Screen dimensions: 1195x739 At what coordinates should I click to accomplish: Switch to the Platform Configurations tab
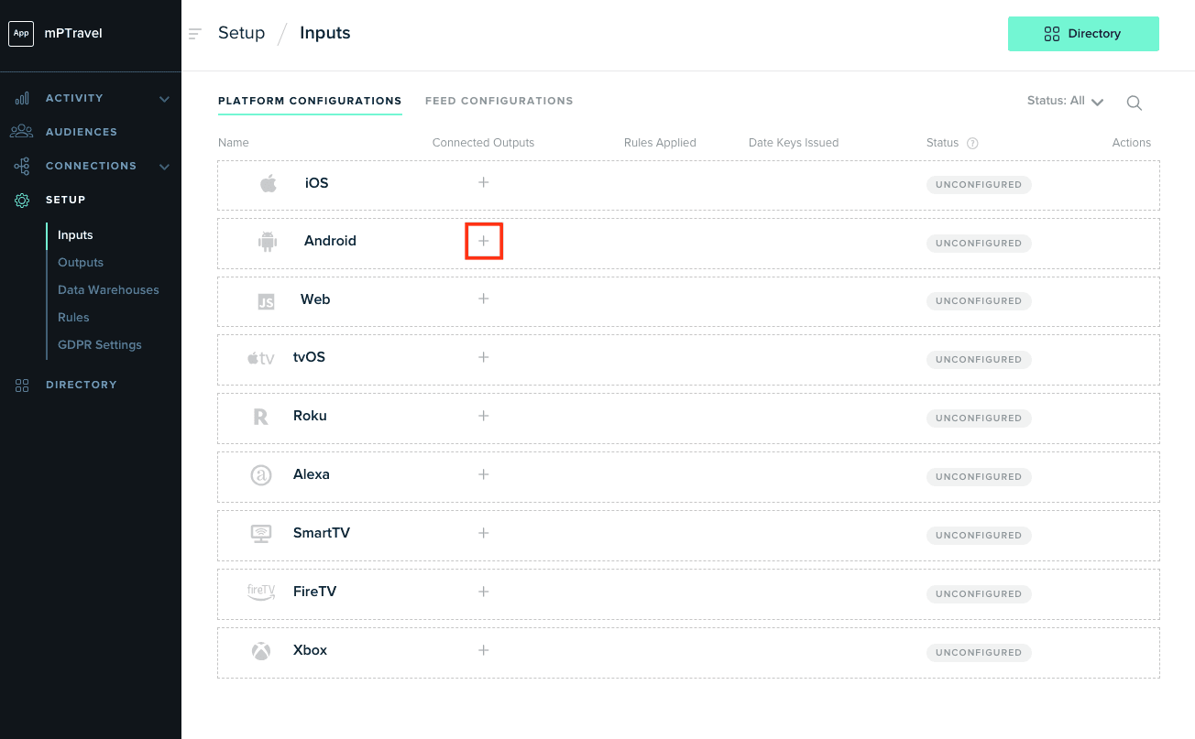click(x=310, y=101)
